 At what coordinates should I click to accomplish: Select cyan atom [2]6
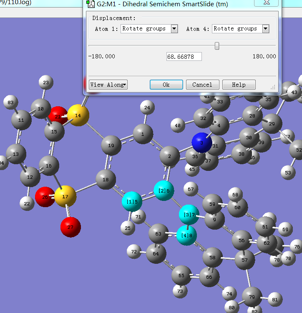pos(164,190)
